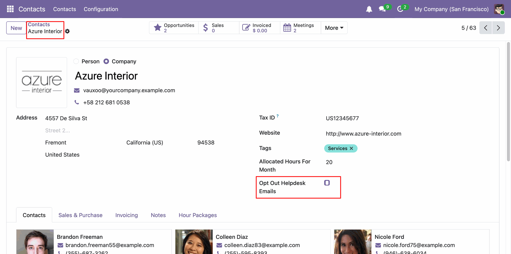This screenshot has height=254, width=511.
Task: Click the gear icon beside Azure Interior
Action: 68,31
